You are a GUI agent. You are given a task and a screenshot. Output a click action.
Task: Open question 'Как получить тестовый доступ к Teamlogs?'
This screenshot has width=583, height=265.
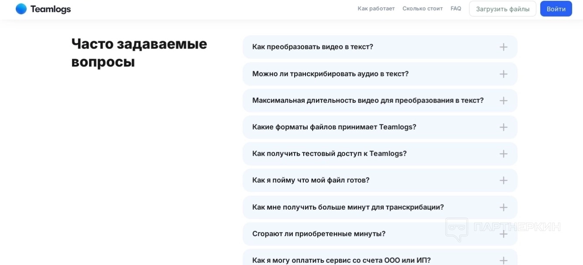coord(380,154)
